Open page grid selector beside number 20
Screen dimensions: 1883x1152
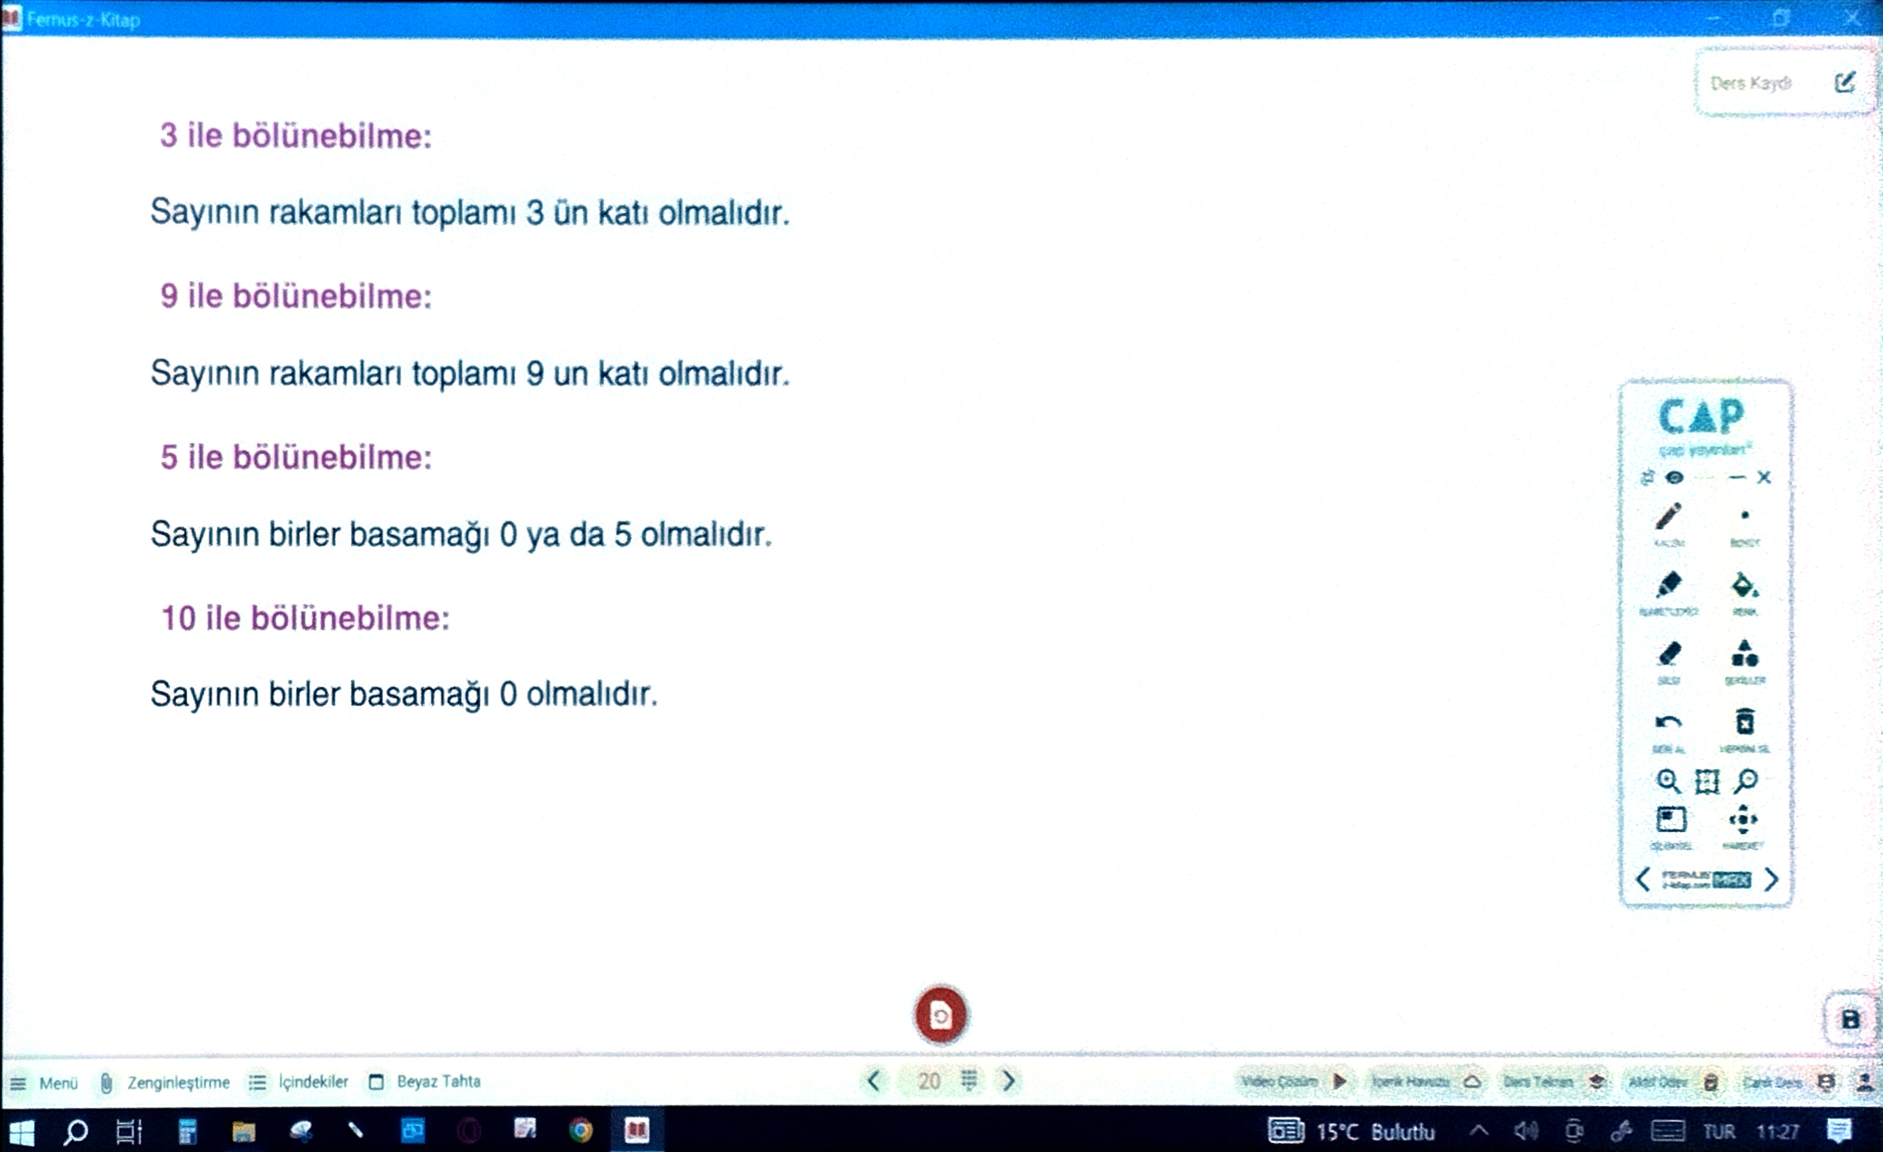pyautogui.click(x=969, y=1080)
